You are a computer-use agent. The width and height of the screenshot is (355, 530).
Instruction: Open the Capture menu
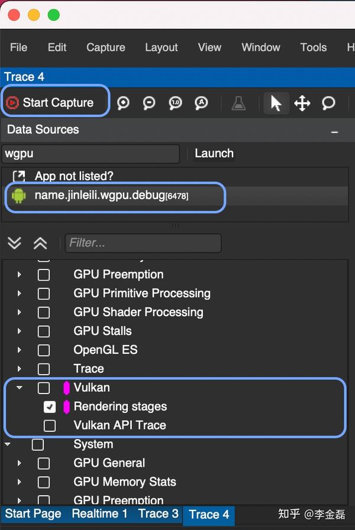[x=105, y=47]
